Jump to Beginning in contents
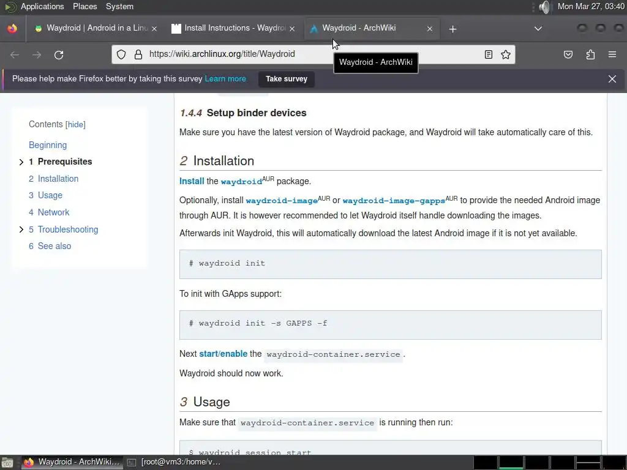Screen dimensions: 627x470 click(48, 145)
